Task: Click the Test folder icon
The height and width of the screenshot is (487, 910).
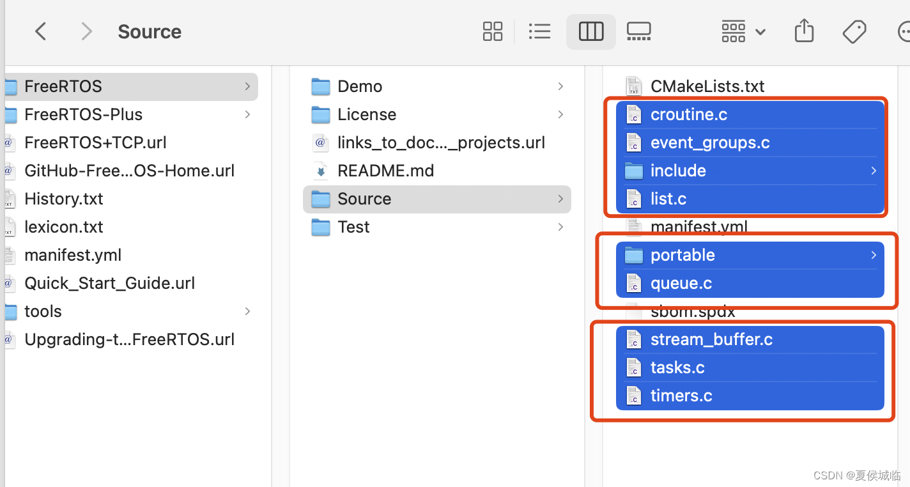Action: click(320, 227)
